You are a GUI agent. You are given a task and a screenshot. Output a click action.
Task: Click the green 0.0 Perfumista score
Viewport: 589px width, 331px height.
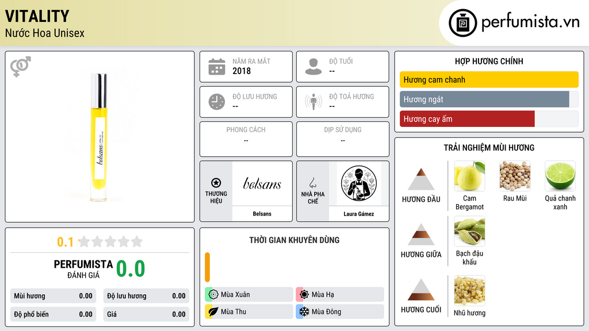[131, 269]
